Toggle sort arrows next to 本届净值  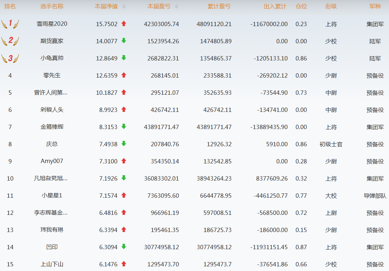tap(124, 6)
